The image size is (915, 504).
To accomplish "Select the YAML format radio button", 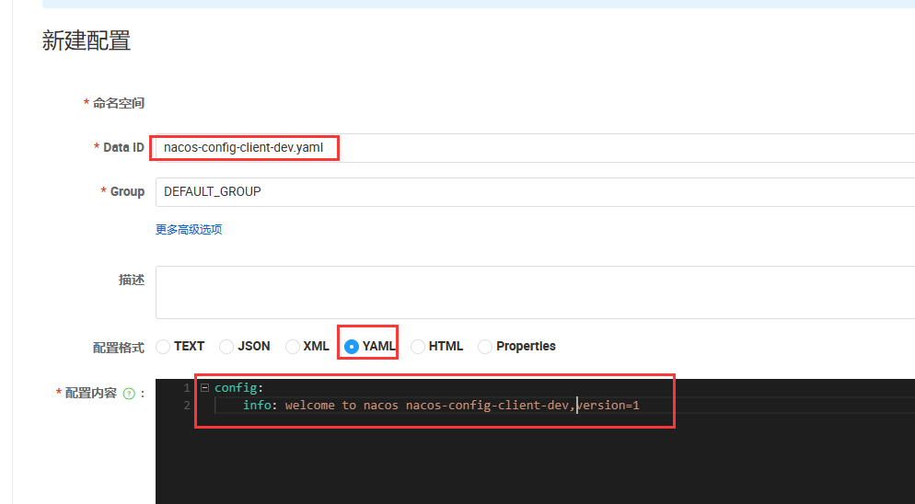I will tap(352, 347).
